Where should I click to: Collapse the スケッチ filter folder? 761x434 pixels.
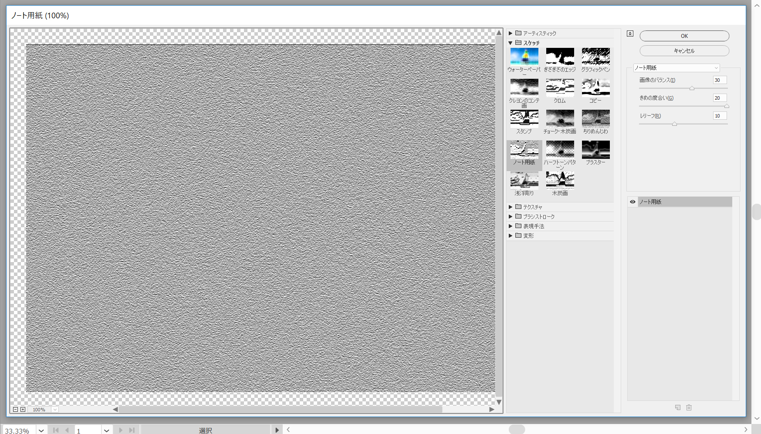(511, 43)
